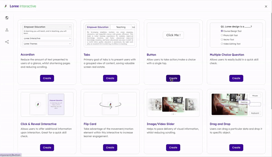Click the Image/Video Slider preview carousel
This screenshot has height=157, width=272.
[x=173, y=104]
